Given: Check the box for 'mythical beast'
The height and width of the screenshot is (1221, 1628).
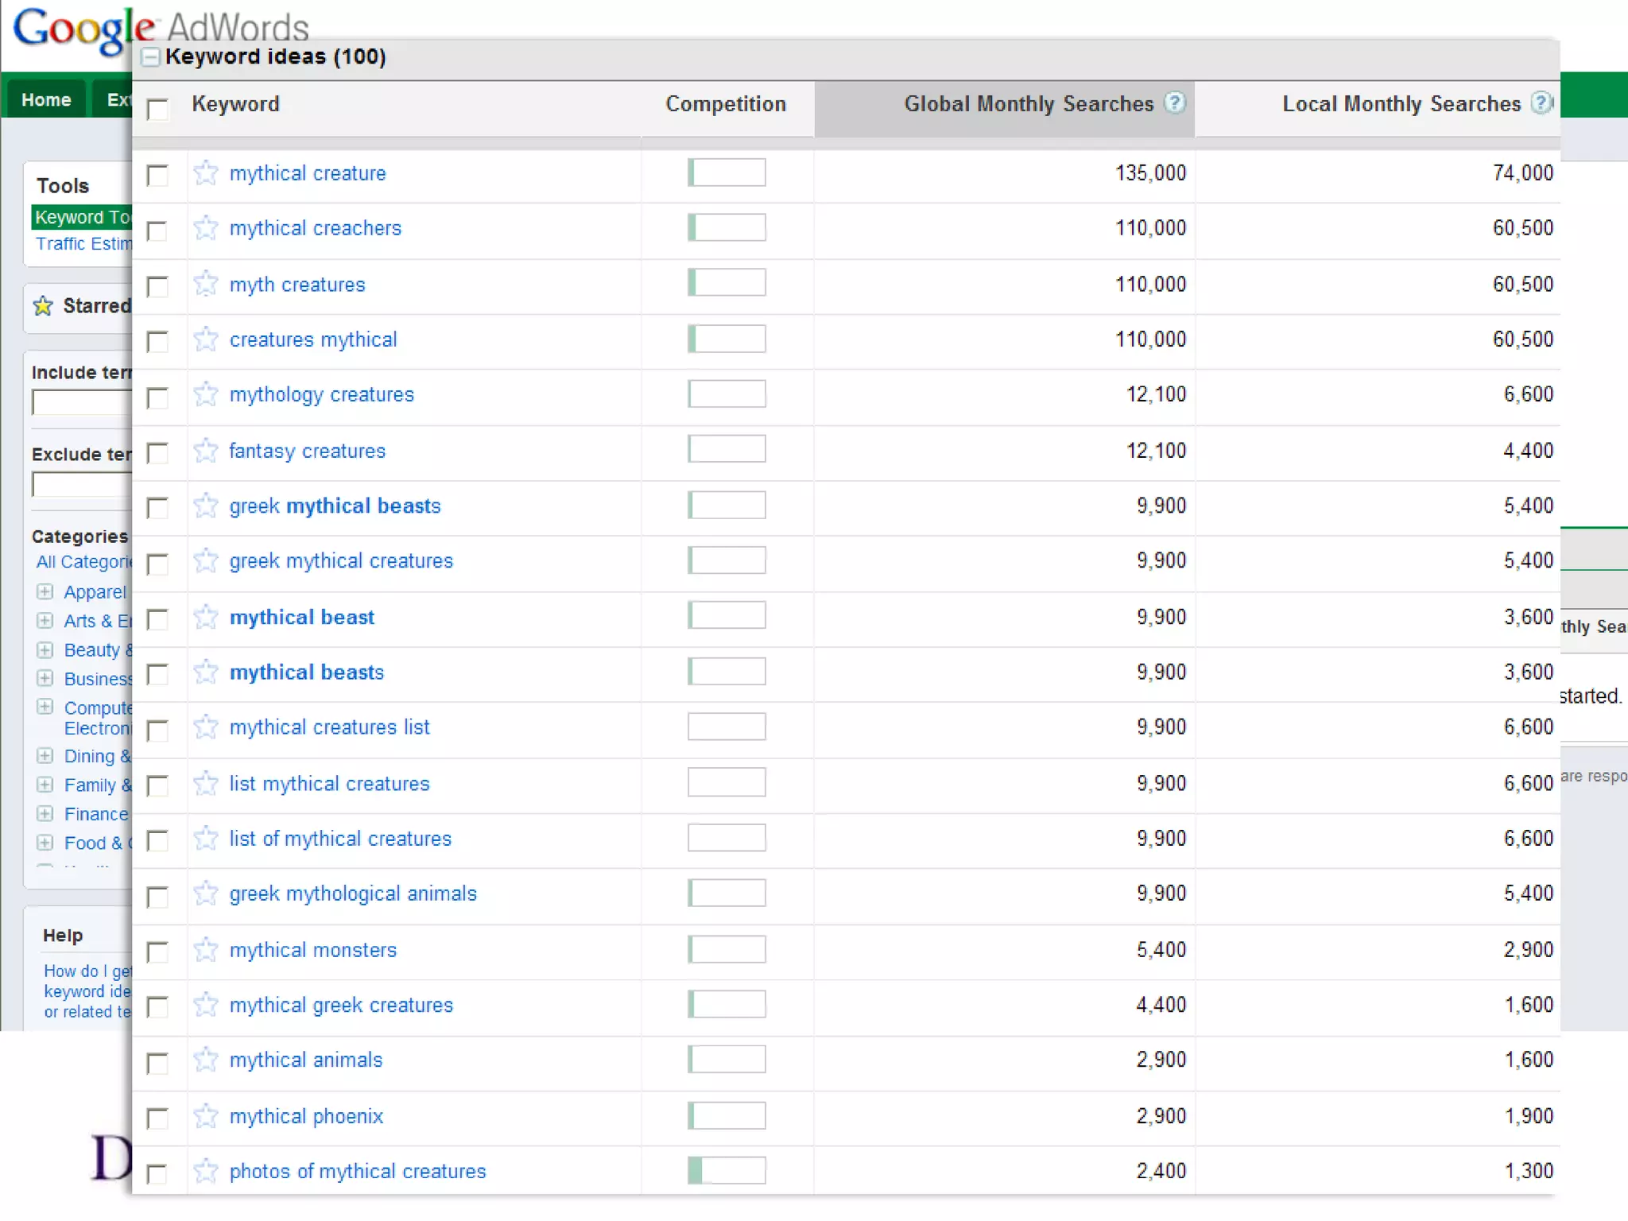Looking at the screenshot, I should tap(157, 620).
